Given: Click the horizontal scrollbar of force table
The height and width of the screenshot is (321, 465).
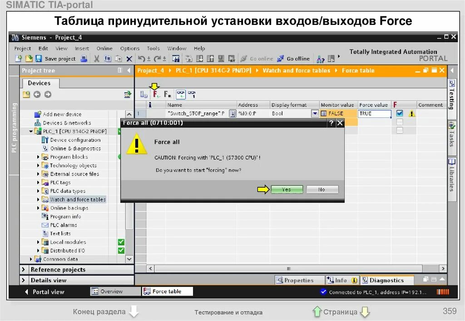Looking at the screenshot, I should pyautogui.click(x=288, y=268).
